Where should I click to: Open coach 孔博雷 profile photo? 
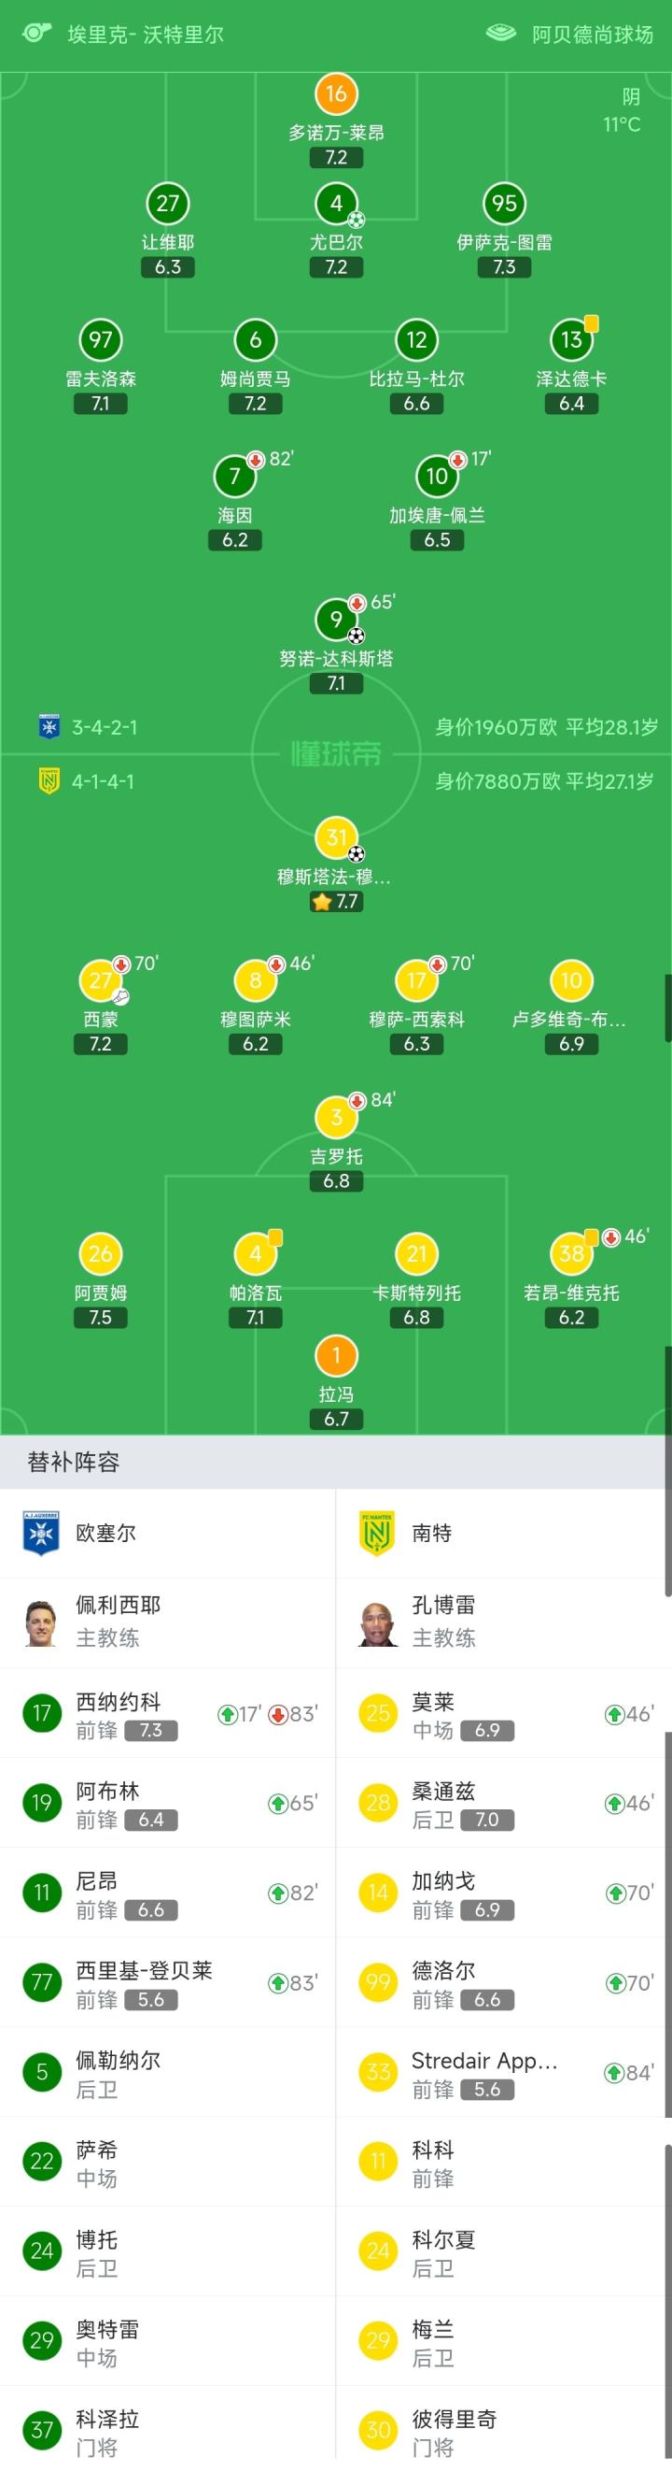pyautogui.click(x=377, y=1622)
